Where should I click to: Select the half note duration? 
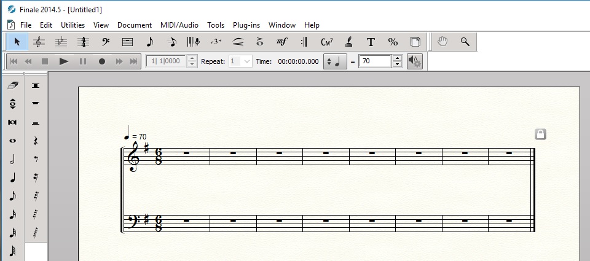12,159
